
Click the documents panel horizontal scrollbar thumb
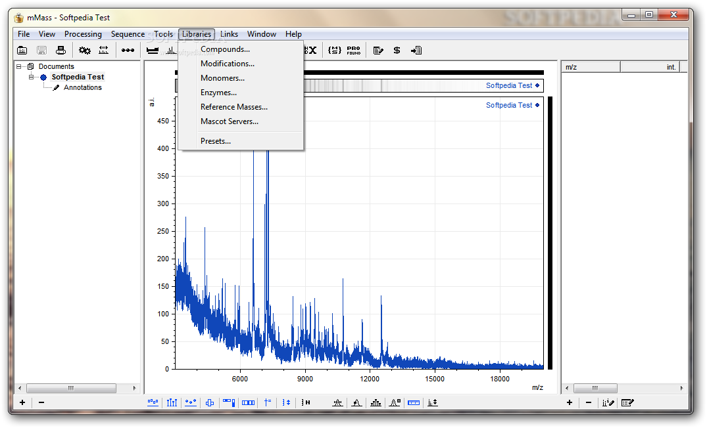pyautogui.click(x=71, y=388)
